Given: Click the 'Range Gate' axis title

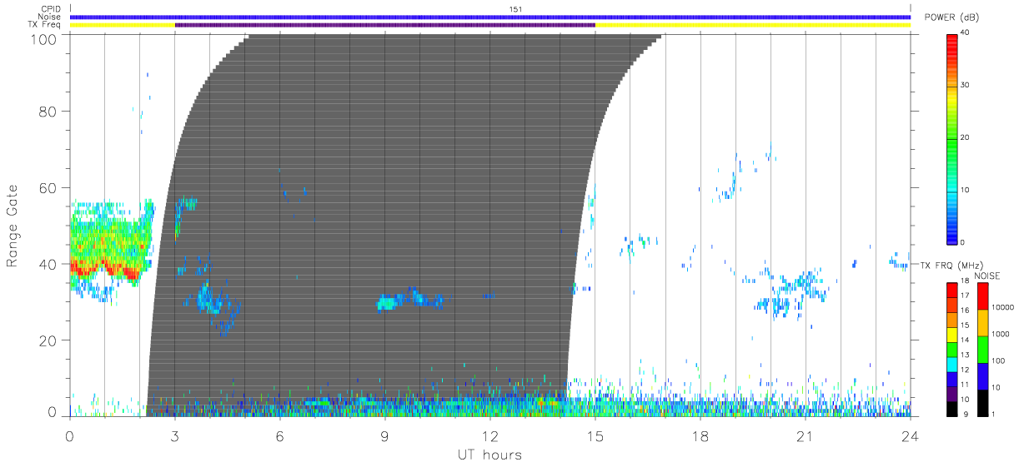Looking at the screenshot, I should click(x=13, y=226).
